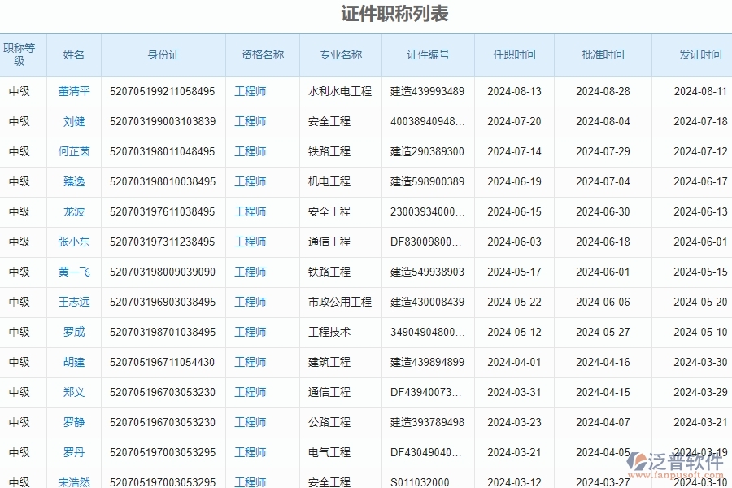Select 何正茵 in the name column

74,151
